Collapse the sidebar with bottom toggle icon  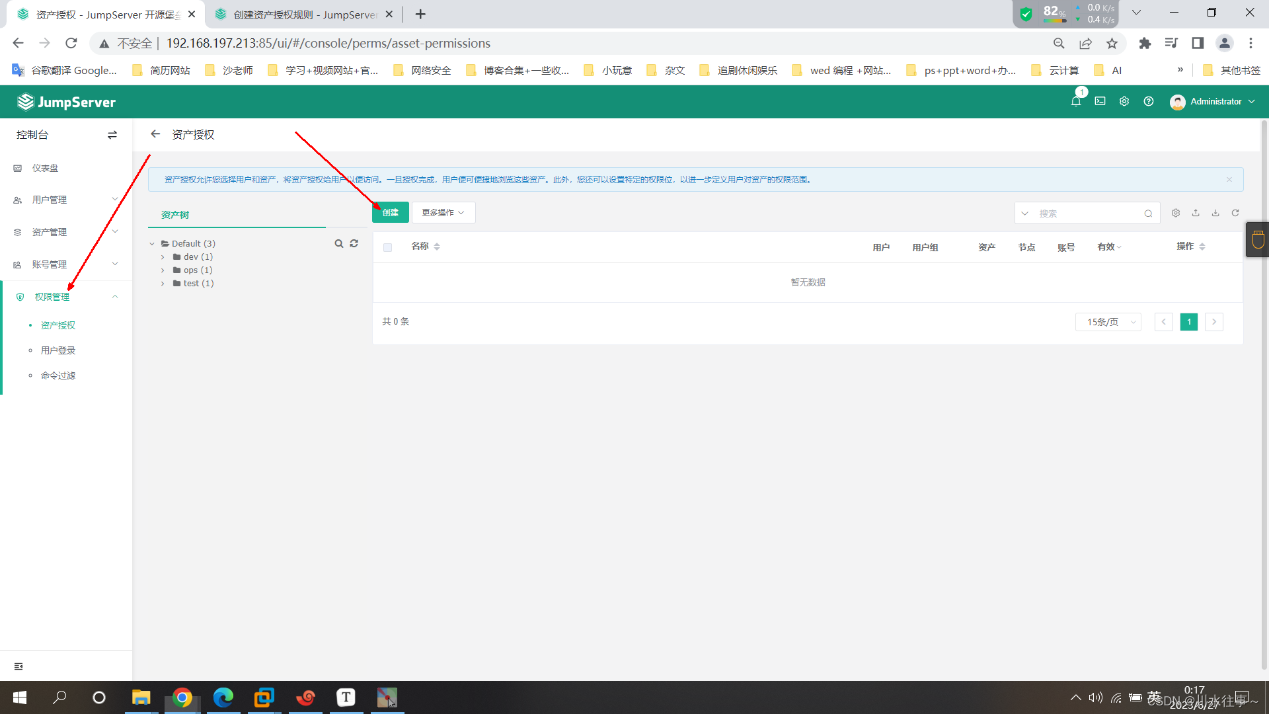click(19, 666)
